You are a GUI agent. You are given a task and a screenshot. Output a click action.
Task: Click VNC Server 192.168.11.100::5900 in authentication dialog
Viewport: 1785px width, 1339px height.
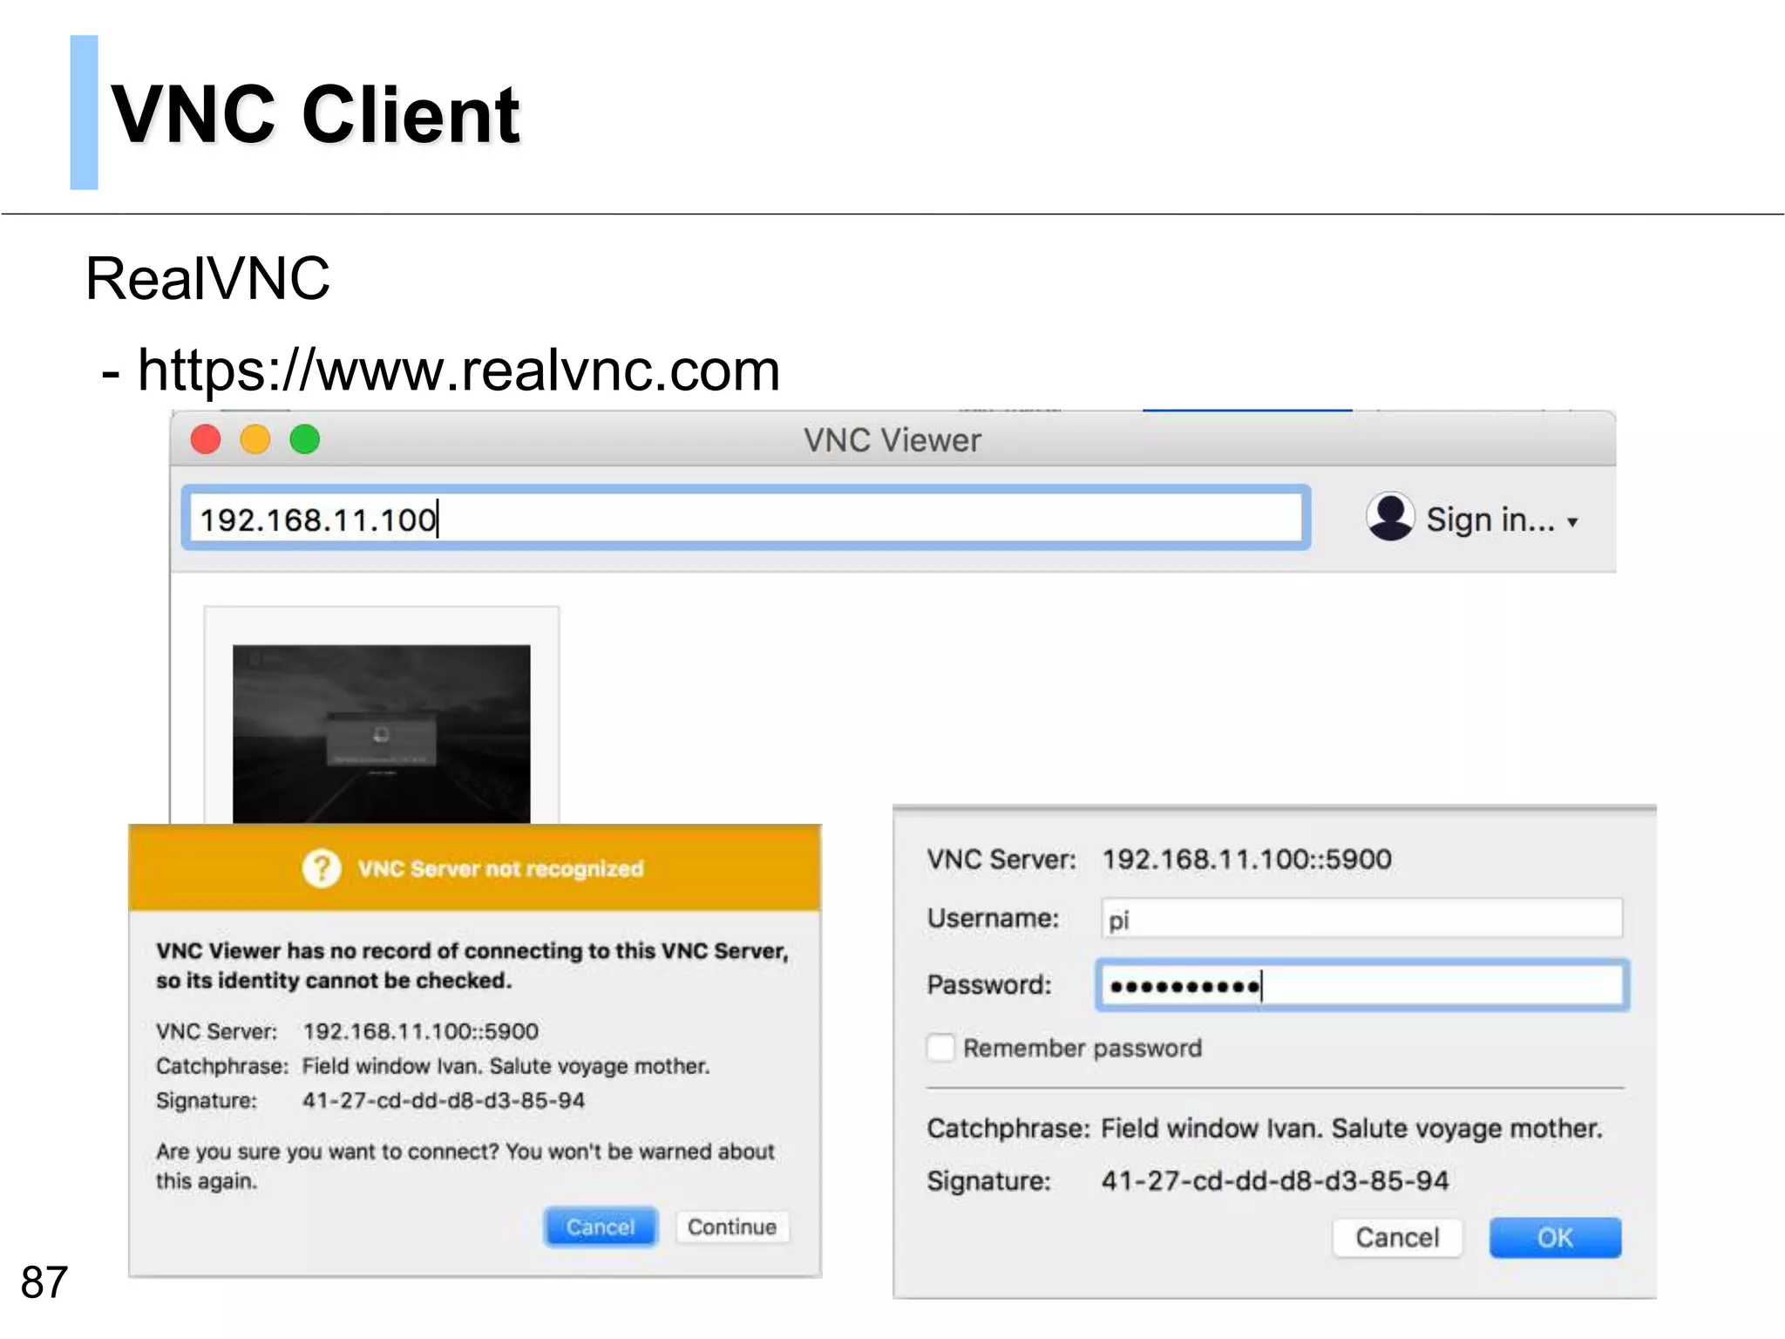pyautogui.click(x=1246, y=860)
